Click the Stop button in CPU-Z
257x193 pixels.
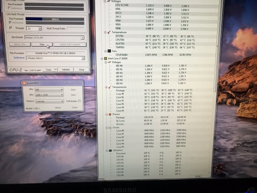pyautogui.click(x=42, y=45)
